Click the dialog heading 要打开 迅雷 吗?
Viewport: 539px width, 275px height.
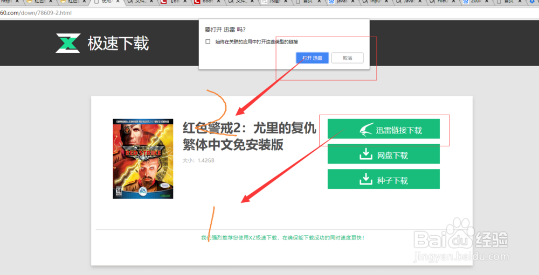click(225, 30)
